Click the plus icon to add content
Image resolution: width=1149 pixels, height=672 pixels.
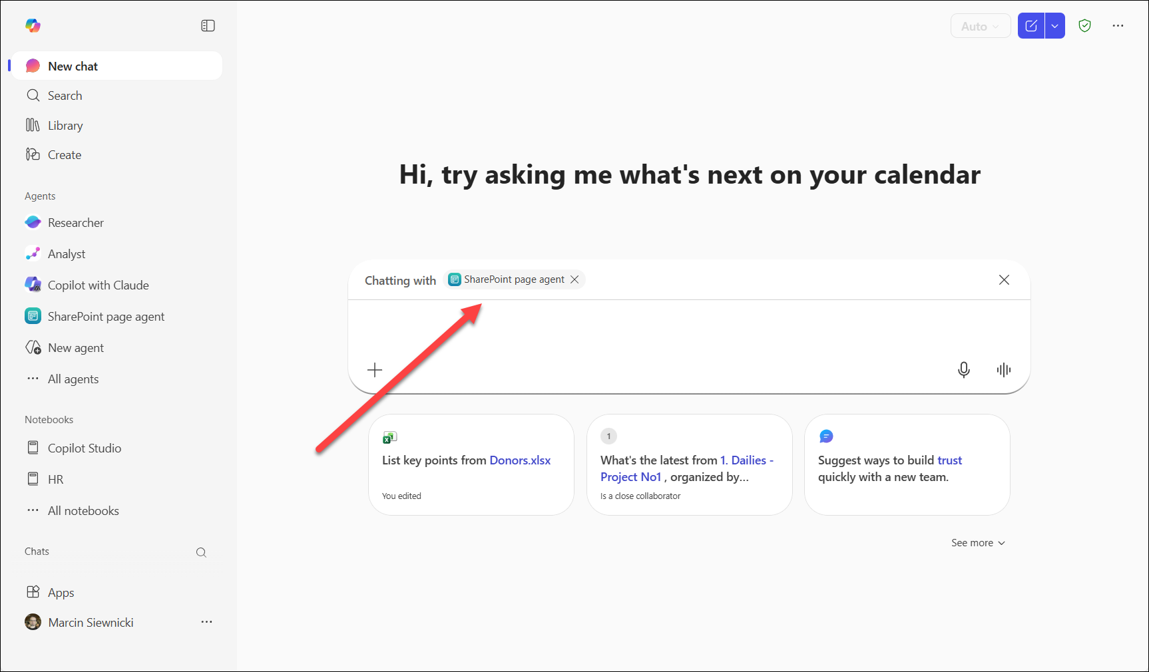[375, 370]
